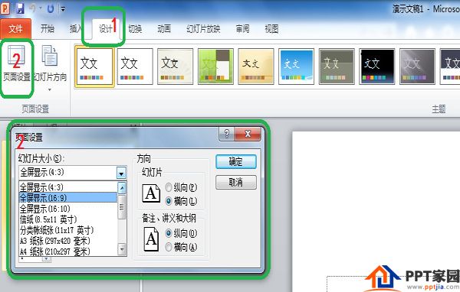Close the 页面设置 dialog with X

pyautogui.click(x=248, y=134)
